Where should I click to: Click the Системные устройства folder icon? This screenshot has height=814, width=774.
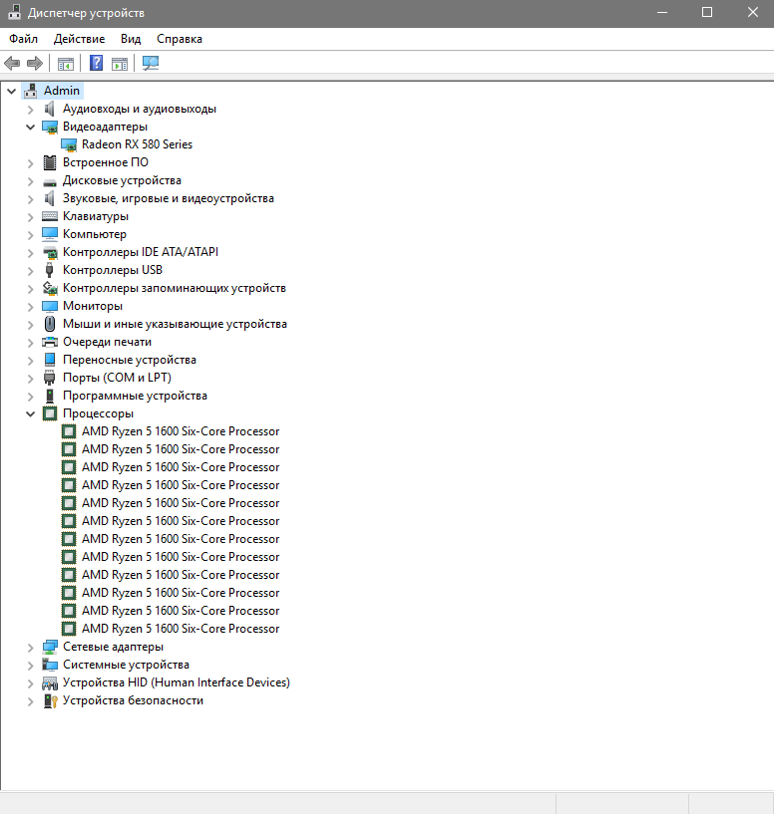tap(50, 665)
